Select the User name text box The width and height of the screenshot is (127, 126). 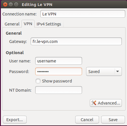59,61
